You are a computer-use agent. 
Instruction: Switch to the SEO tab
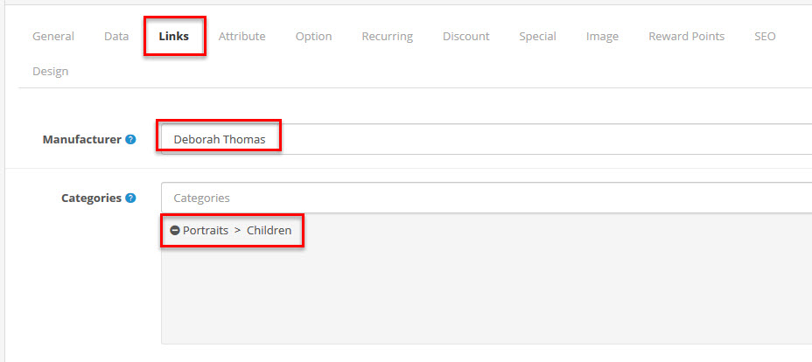(765, 37)
